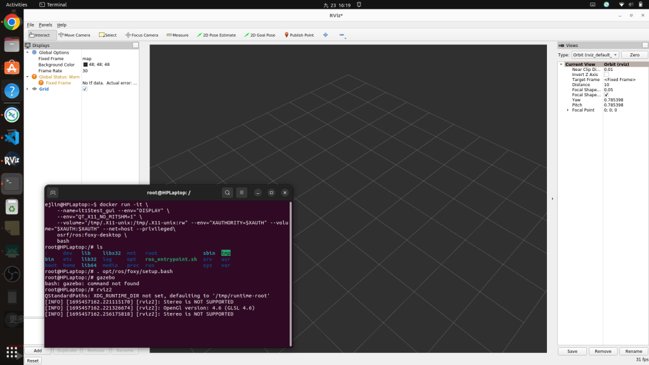Click the RViz icon in the dock
The width and height of the screenshot is (649, 365).
pyautogui.click(x=11, y=160)
